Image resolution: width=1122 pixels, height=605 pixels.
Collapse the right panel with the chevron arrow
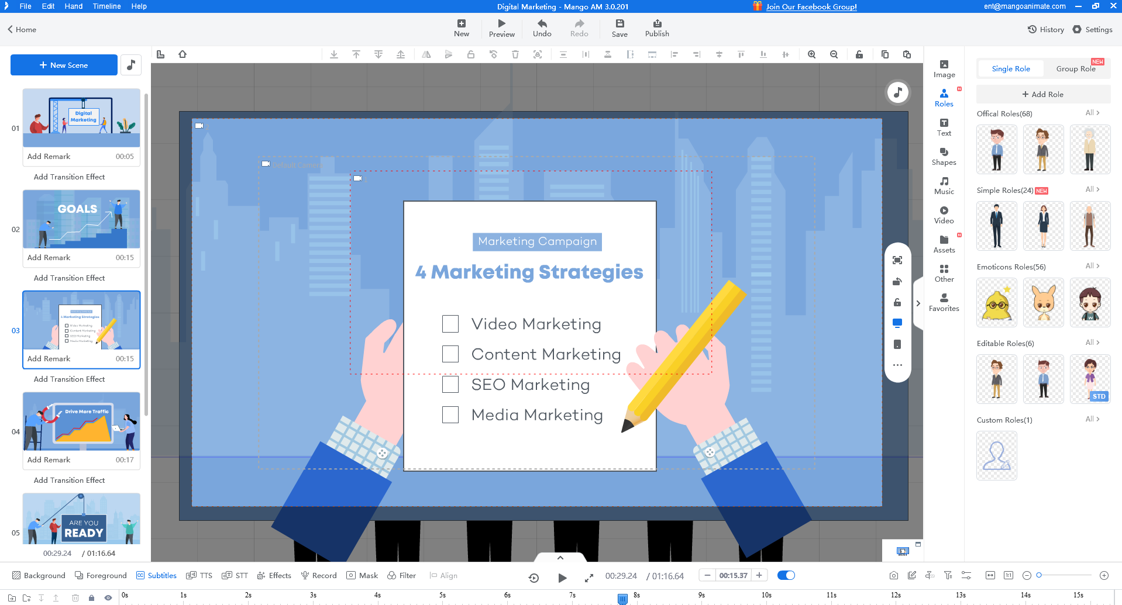(x=918, y=303)
